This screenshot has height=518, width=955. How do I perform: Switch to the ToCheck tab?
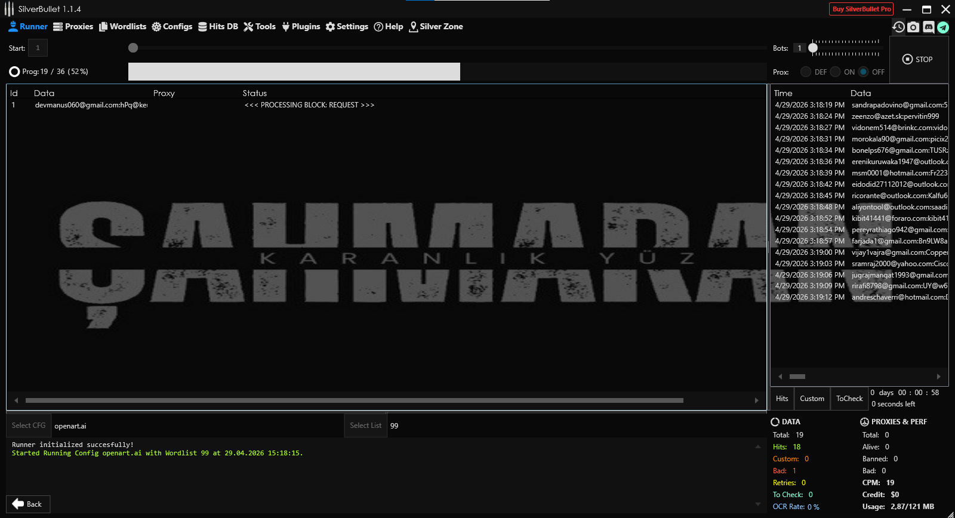tap(849, 399)
